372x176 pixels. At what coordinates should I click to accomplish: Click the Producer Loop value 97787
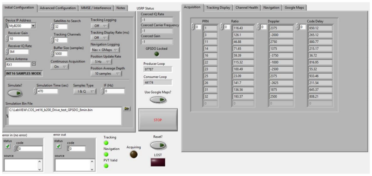(158, 69)
